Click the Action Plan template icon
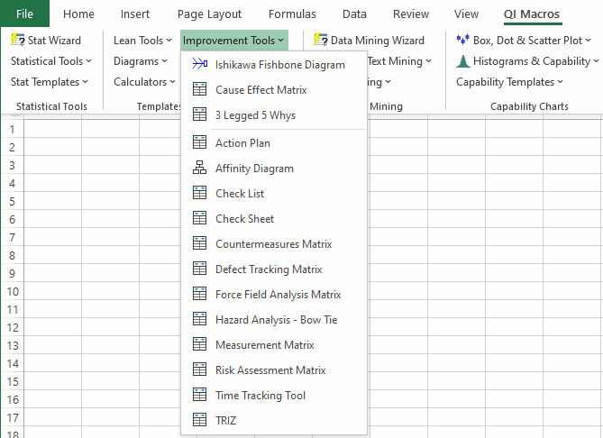Screen dimensions: 603x438 [199, 142]
